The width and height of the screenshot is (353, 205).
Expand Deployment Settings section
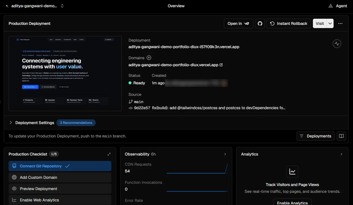pos(11,123)
